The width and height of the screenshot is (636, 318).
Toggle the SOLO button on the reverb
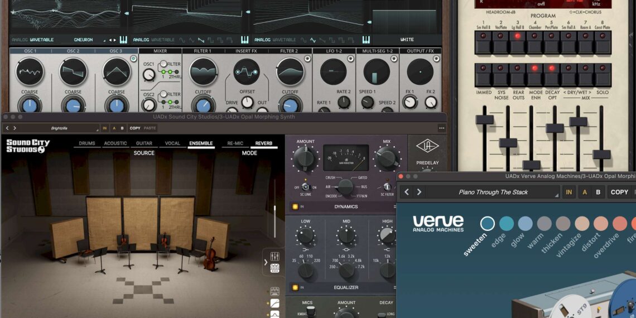click(603, 75)
